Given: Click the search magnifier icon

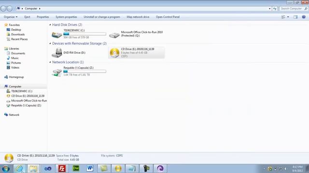Looking at the screenshot, I should point(306,9).
